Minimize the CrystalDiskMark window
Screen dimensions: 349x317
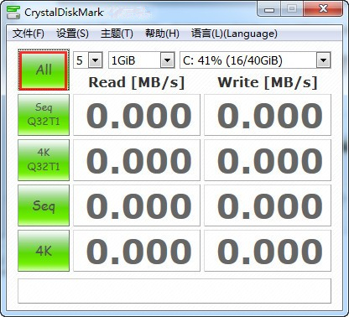(269, 9)
